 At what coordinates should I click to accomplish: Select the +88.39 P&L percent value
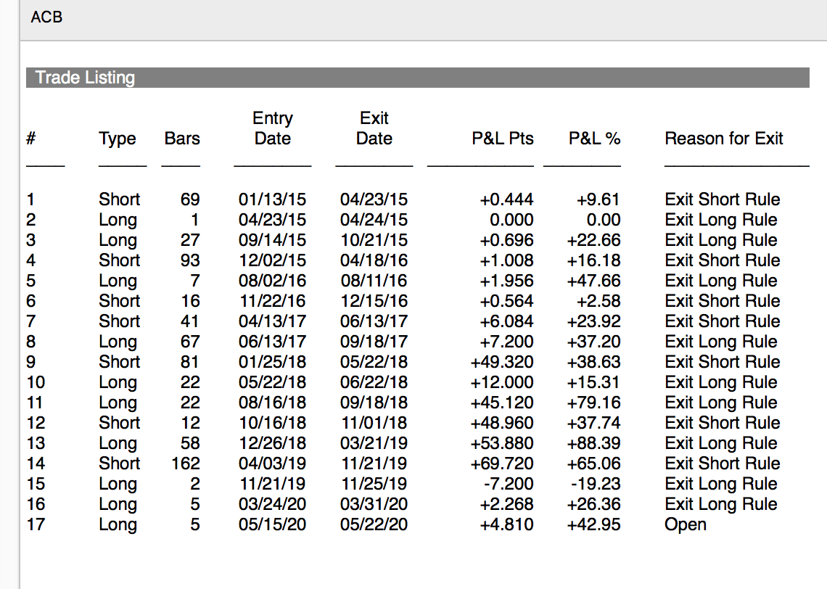(x=596, y=443)
